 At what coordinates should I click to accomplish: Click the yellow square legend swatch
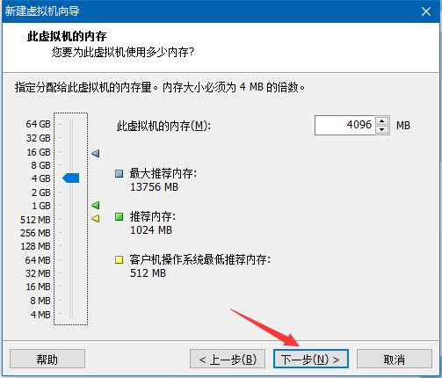[x=119, y=259]
